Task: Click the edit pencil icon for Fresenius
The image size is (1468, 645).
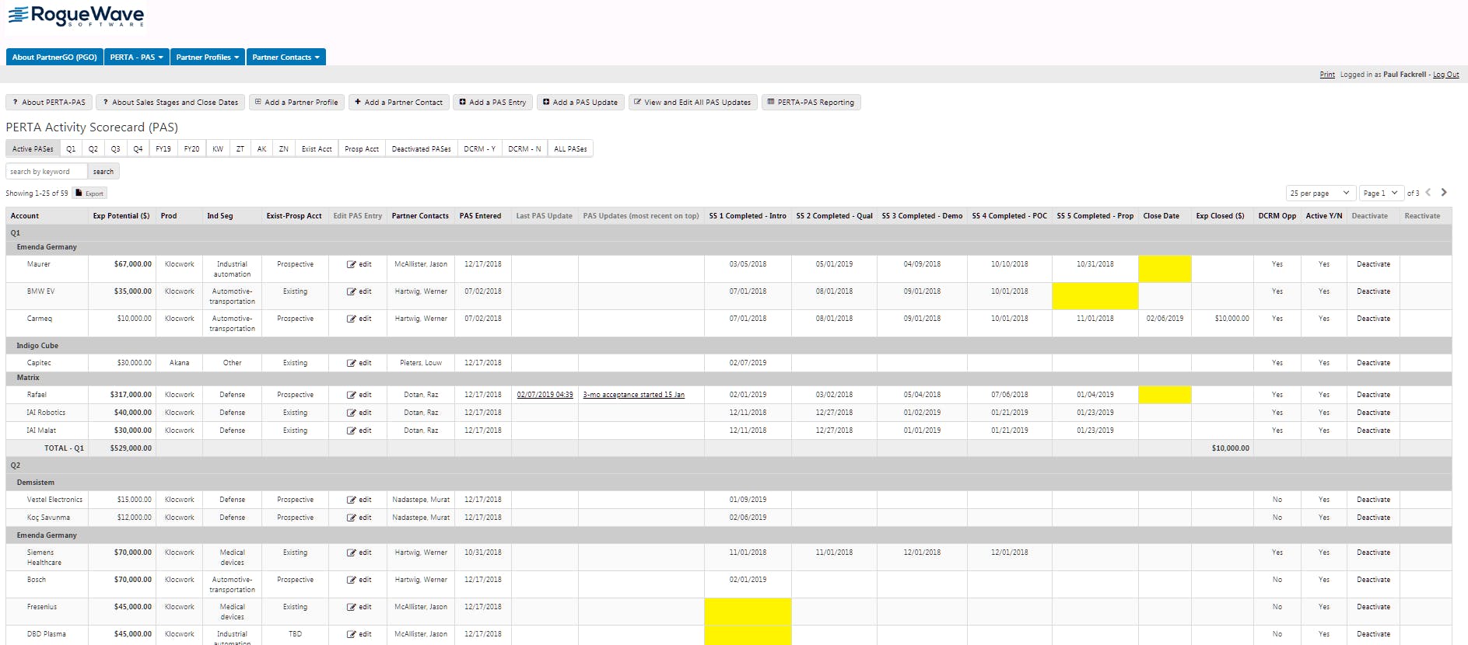Action: tap(352, 607)
